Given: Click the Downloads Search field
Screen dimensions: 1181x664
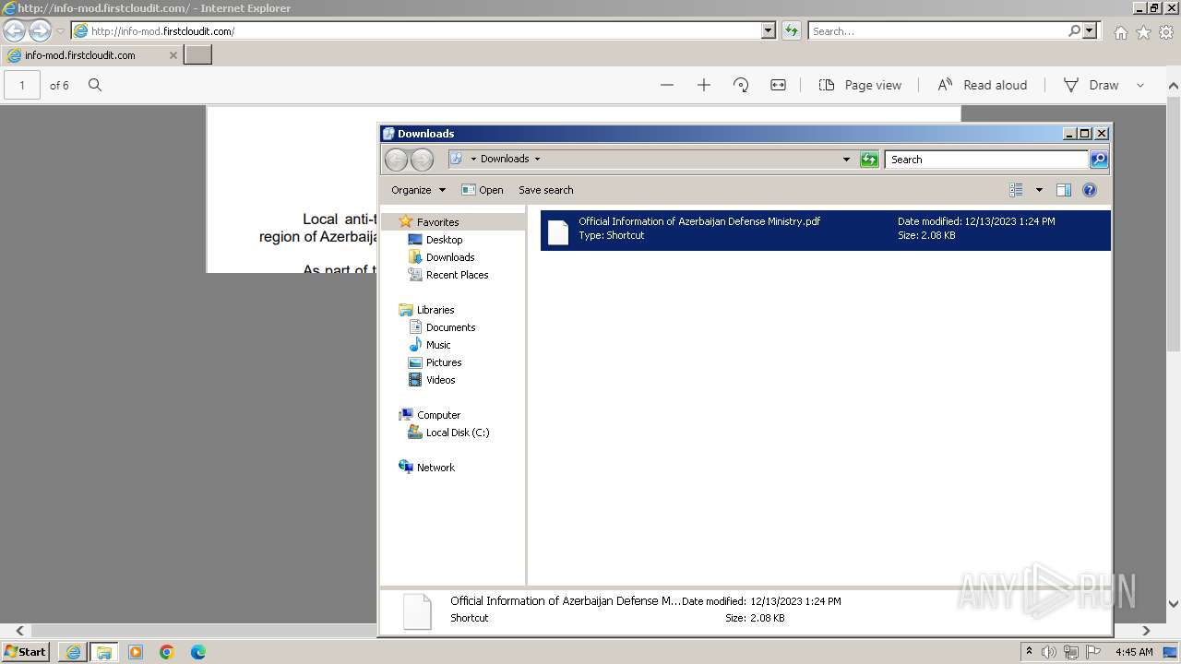Looking at the screenshot, I should click(x=986, y=160).
